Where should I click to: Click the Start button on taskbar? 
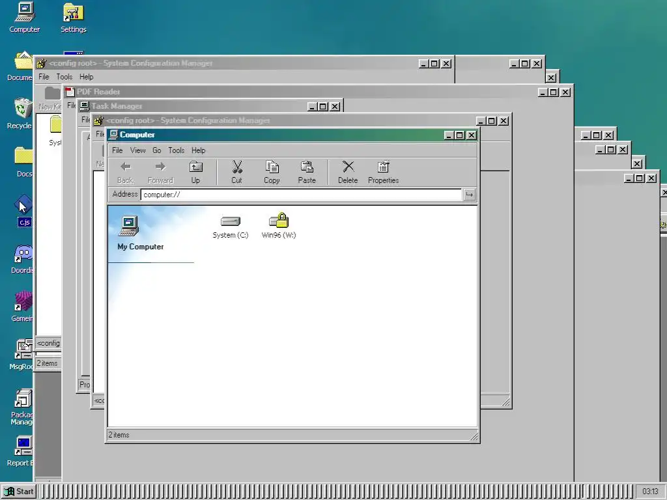pyautogui.click(x=19, y=492)
